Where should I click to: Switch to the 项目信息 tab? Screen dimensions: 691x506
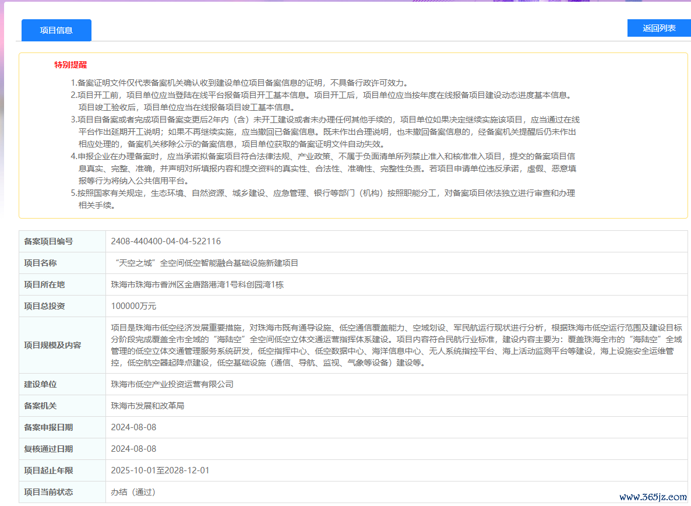pyautogui.click(x=57, y=30)
